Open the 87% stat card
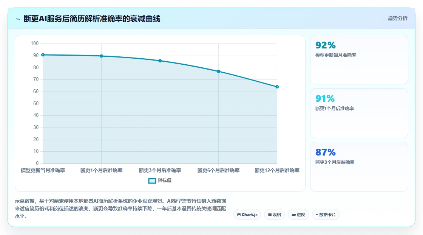Screen dimensions: 423x235 (359, 167)
